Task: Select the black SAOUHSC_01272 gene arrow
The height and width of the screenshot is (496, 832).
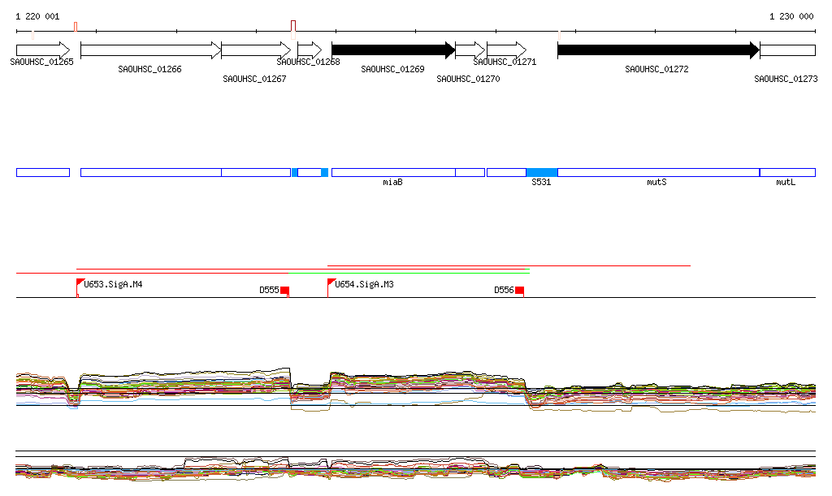Action: [x=658, y=50]
